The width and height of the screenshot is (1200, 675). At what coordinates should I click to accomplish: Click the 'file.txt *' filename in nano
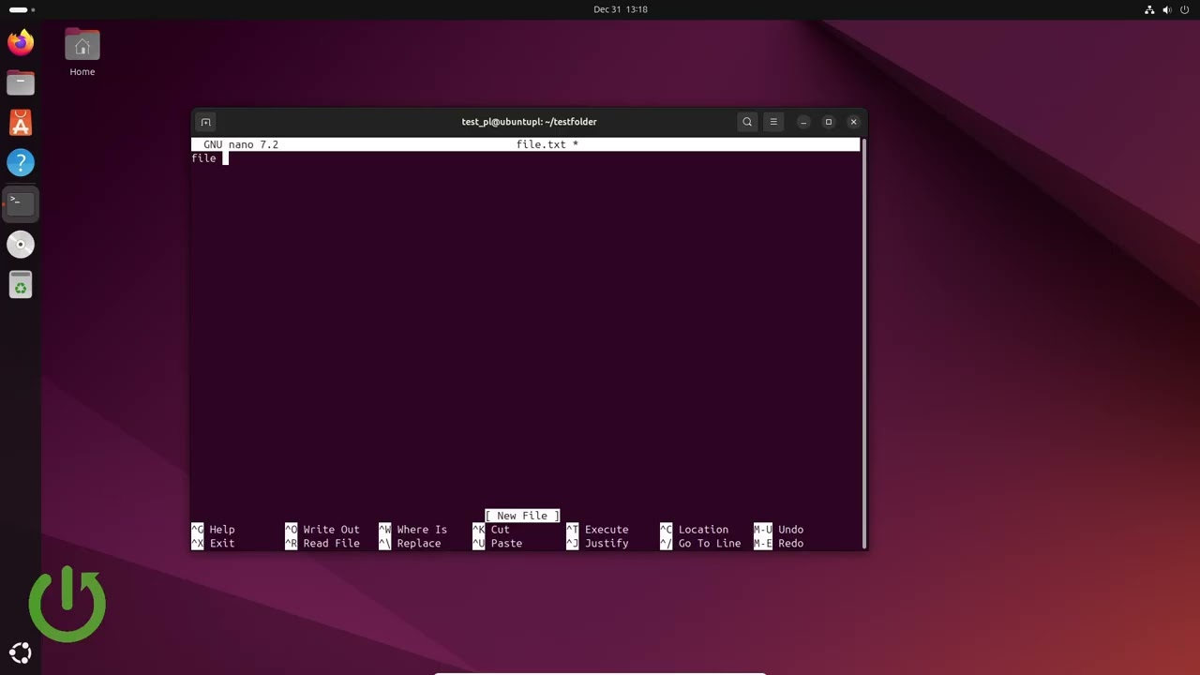pyautogui.click(x=547, y=144)
